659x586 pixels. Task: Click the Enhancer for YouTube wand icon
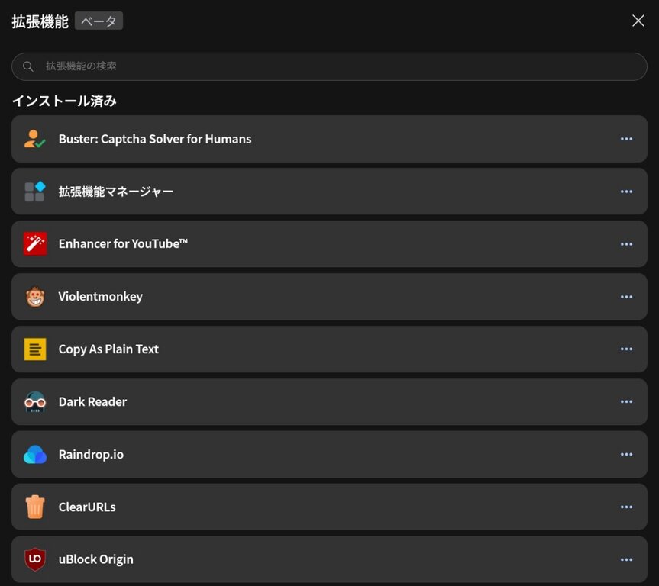tap(34, 244)
